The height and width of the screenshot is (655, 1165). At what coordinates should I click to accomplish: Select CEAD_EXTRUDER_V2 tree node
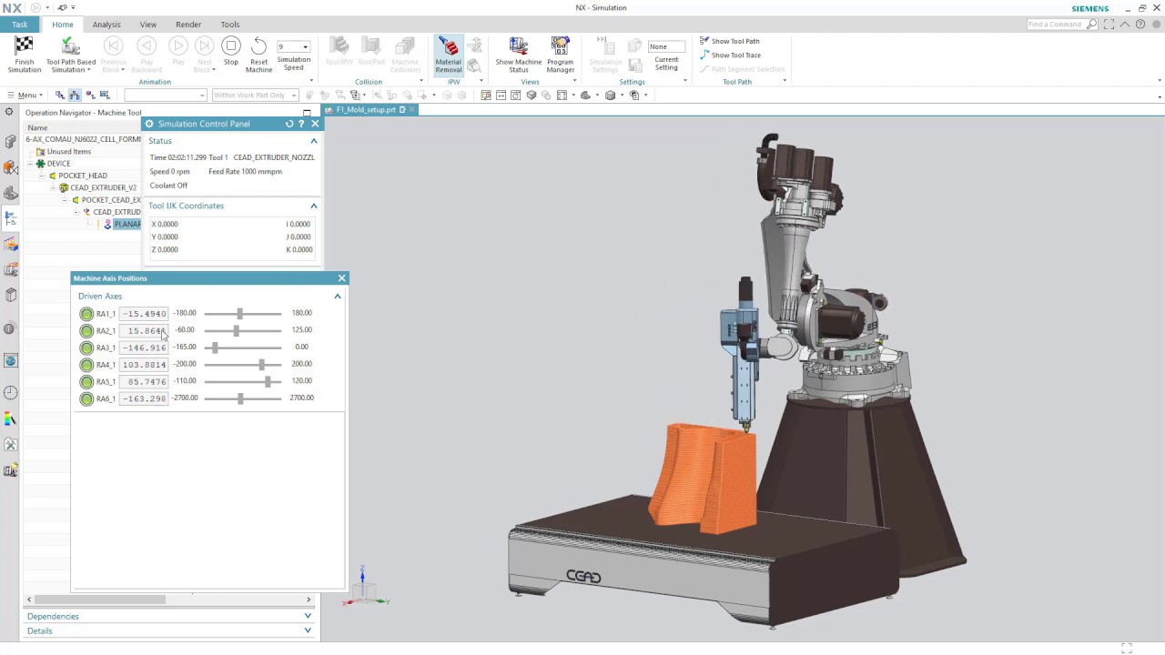[x=103, y=187]
